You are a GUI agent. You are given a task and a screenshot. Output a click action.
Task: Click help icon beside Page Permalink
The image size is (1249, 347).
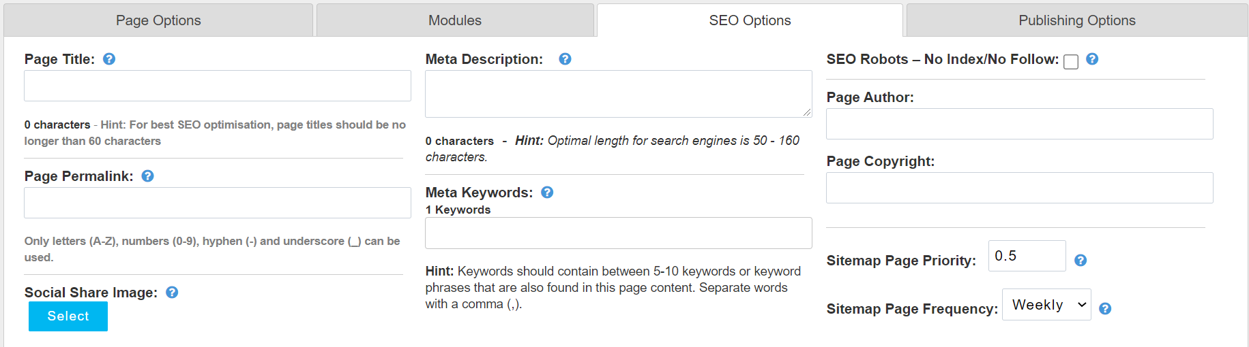(147, 176)
